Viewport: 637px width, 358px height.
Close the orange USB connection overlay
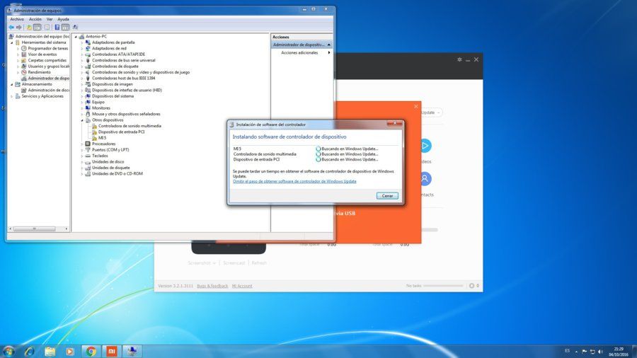pos(416,106)
